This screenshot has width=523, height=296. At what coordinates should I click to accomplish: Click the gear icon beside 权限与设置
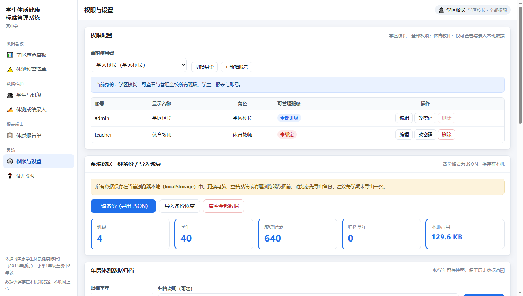[x=10, y=161]
